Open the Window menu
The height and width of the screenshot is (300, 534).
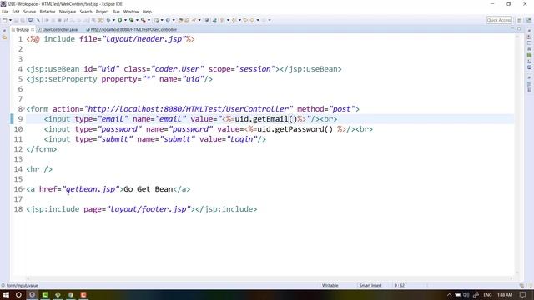[x=131, y=12]
